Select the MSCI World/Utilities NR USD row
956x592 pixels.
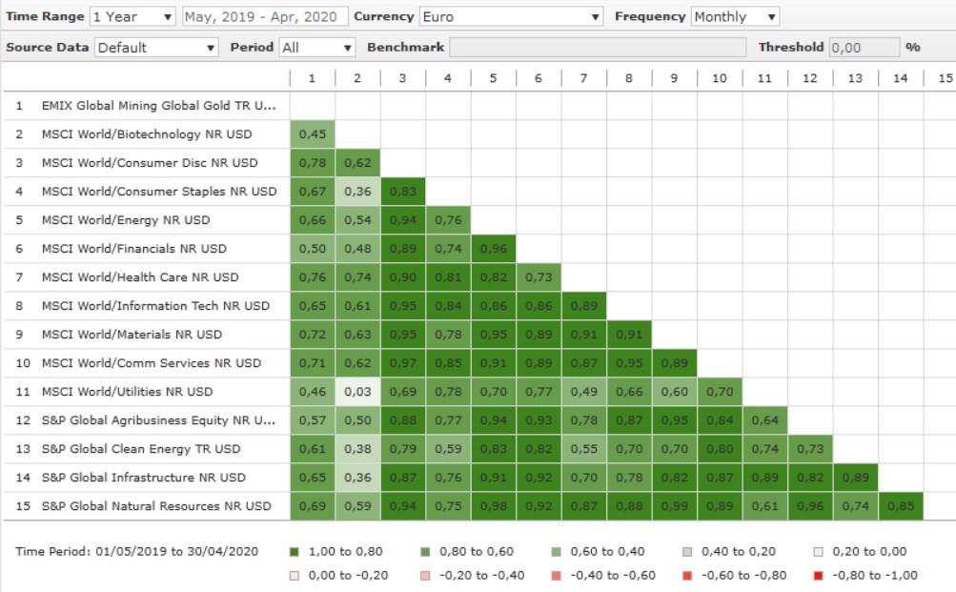pyautogui.click(x=127, y=392)
